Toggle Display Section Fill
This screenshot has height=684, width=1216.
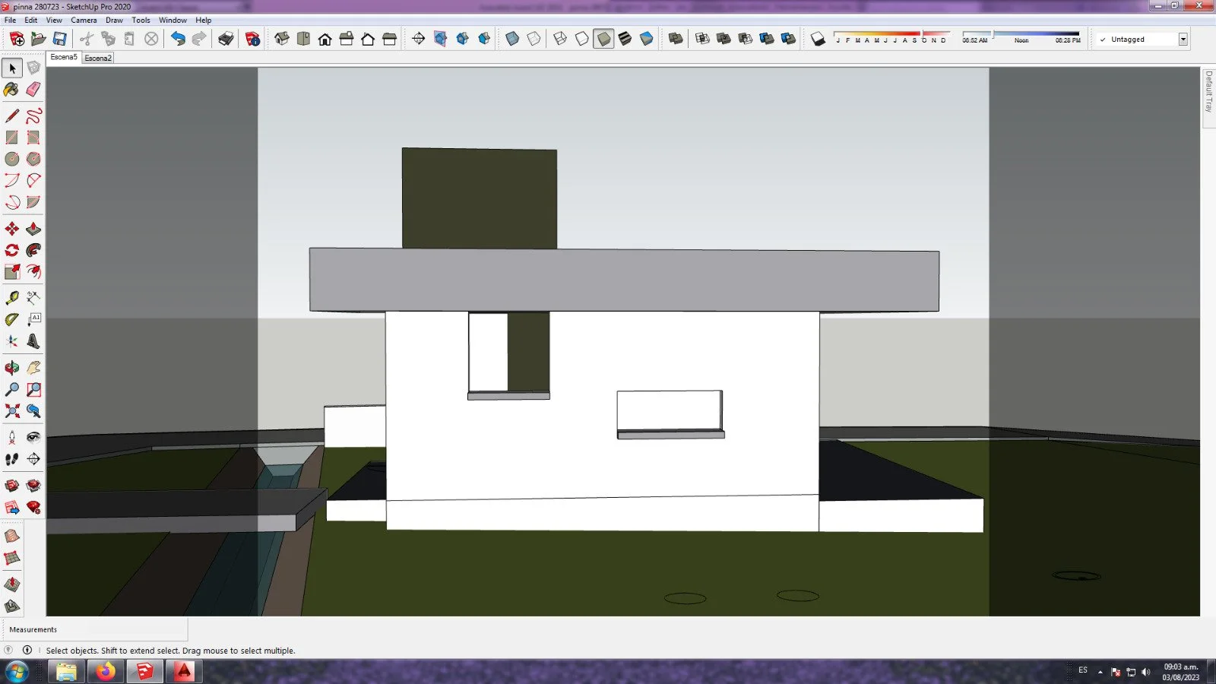click(x=484, y=39)
